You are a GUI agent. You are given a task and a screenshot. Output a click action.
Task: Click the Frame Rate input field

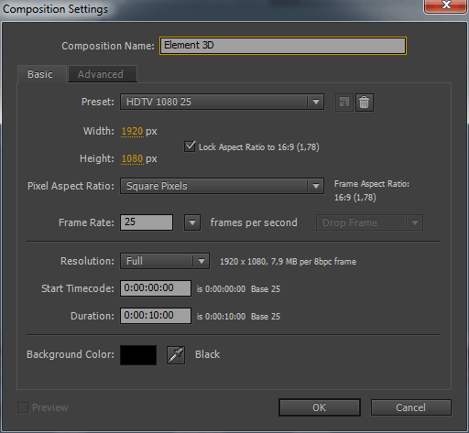tap(147, 222)
